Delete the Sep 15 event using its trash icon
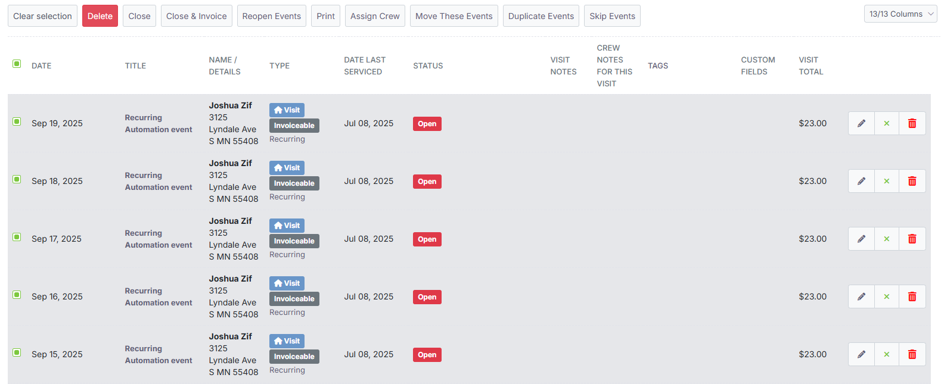The image size is (941, 384). (912, 354)
